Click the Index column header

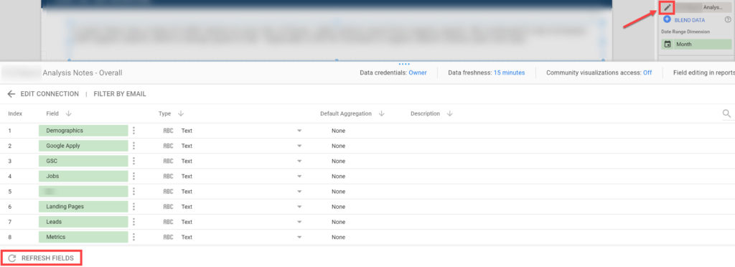pyautogui.click(x=15, y=113)
